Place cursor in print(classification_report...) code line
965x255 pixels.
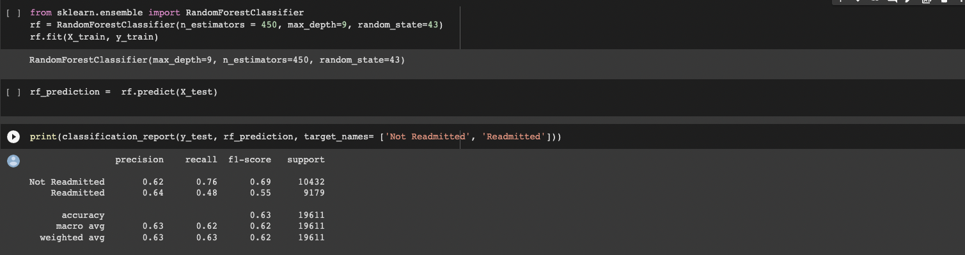point(295,137)
